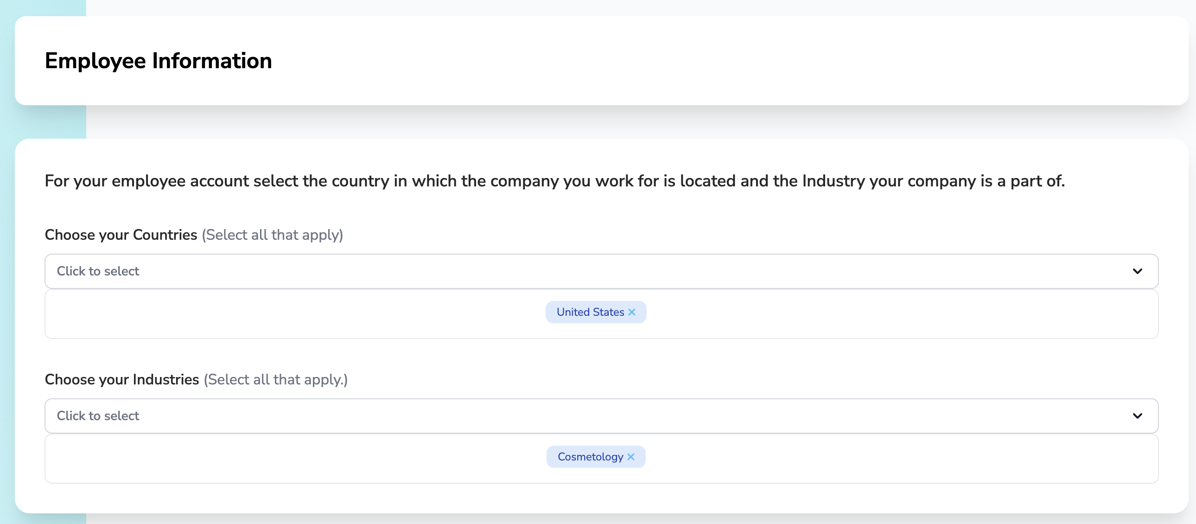Image resolution: width=1196 pixels, height=524 pixels.
Task: Click the X on the Cosmetology chip
Action: coord(630,457)
